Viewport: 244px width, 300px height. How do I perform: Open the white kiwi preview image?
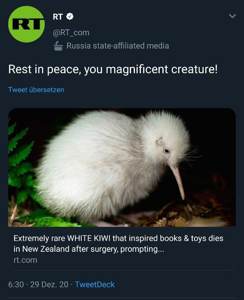122,167
